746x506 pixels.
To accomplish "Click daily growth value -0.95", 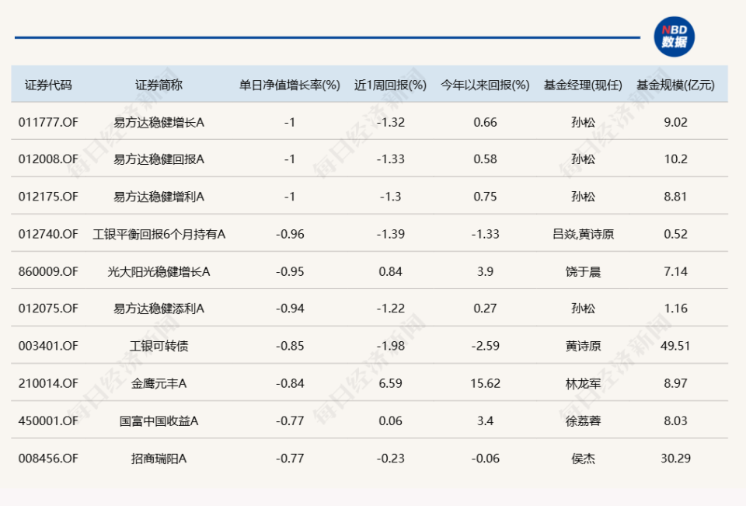I will [290, 271].
